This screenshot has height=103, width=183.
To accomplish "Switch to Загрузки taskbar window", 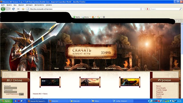I will click(x=58, y=101).
